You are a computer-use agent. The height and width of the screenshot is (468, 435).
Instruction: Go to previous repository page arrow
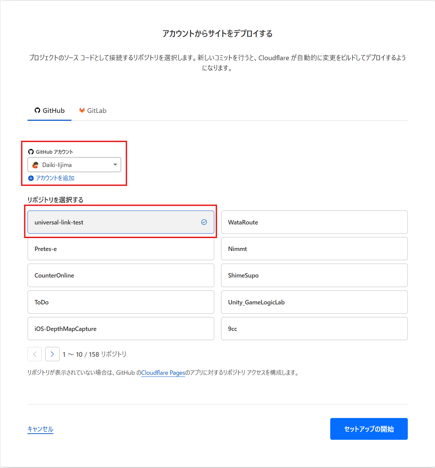coord(35,354)
